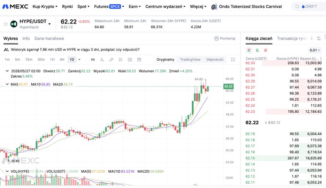Take chart snapshot with camera icon
The height and width of the screenshot is (188, 326).
[x=130, y=59]
